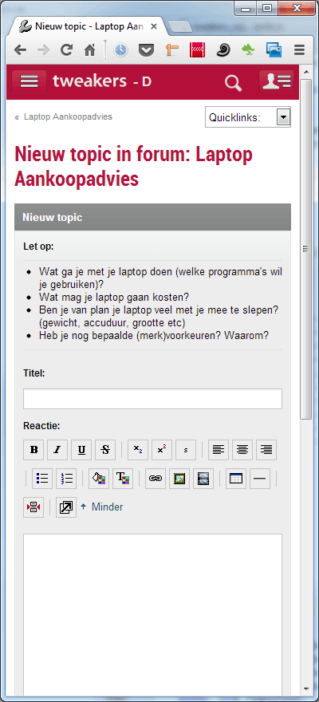Open the Chrome main menu

pos(299,50)
